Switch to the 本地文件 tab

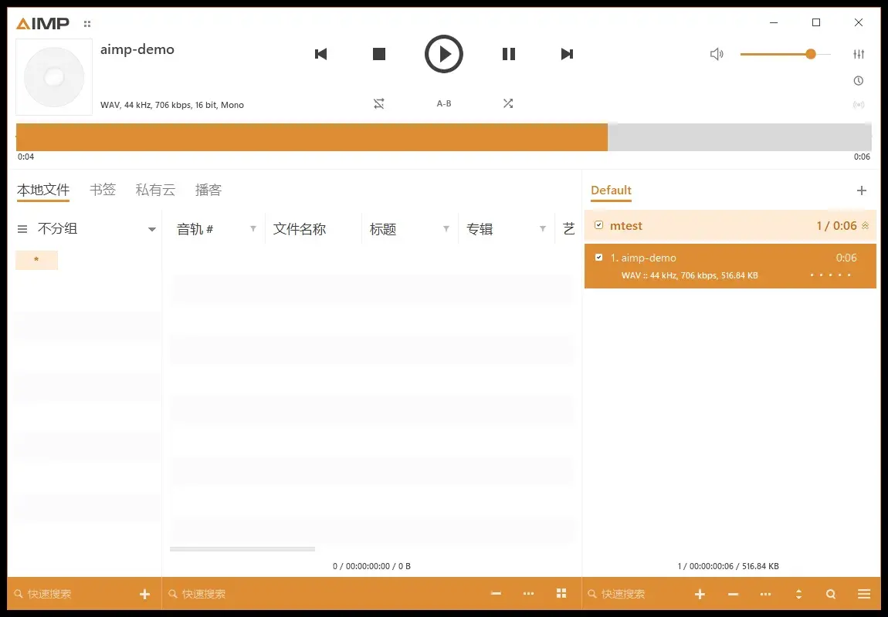[x=43, y=190]
